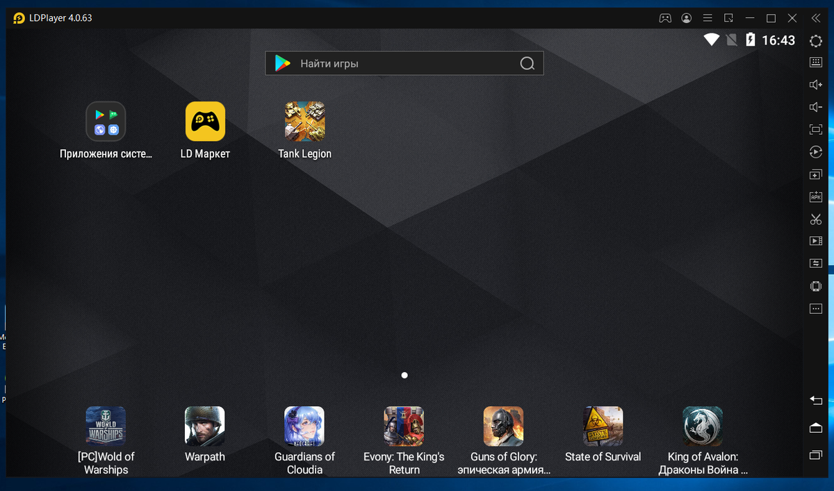Click the home page indicator dot

tap(404, 375)
